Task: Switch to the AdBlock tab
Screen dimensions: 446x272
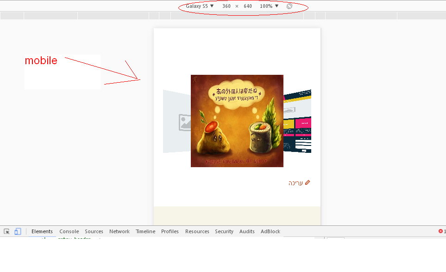Action: [x=270, y=231]
